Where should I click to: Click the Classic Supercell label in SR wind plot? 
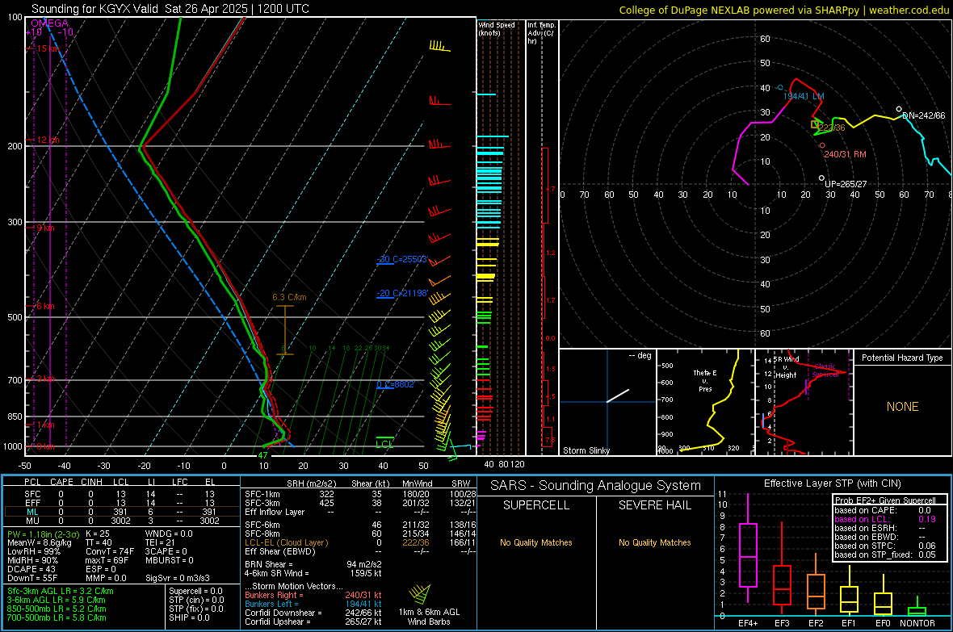click(x=825, y=370)
